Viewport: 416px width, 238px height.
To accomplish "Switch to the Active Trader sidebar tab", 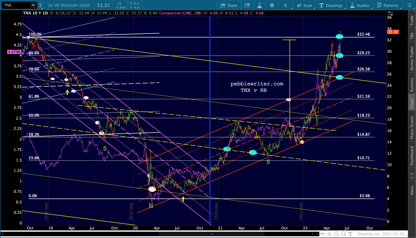I will pos(412,58).
